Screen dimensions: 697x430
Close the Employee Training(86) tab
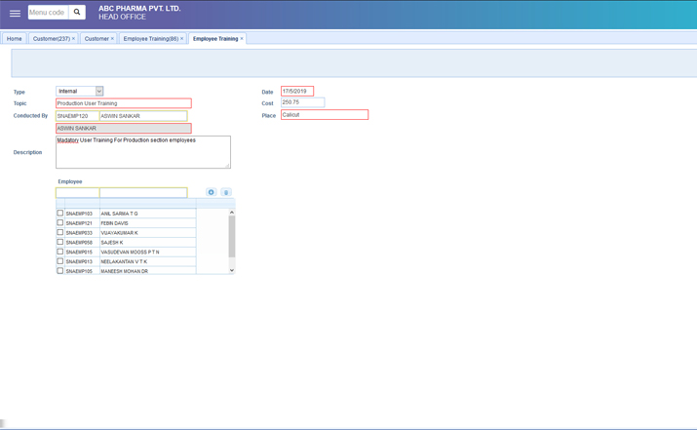181,39
